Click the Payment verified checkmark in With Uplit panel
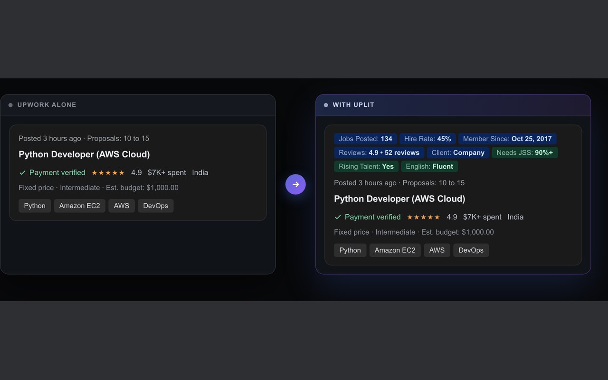The image size is (608, 380). pyautogui.click(x=338, y=217)
